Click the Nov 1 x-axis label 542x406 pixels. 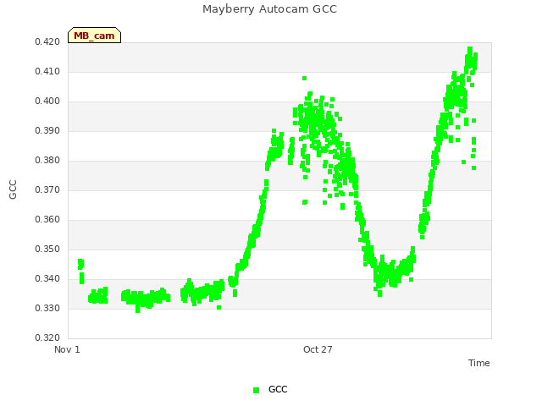[x=67, y=349]
